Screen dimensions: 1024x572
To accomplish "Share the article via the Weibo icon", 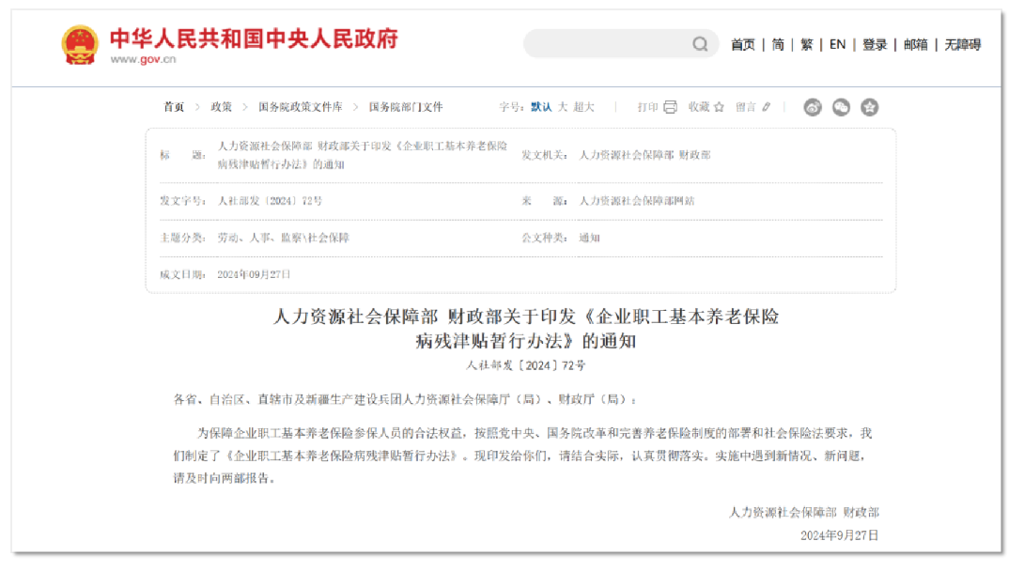I will point(812,107).
